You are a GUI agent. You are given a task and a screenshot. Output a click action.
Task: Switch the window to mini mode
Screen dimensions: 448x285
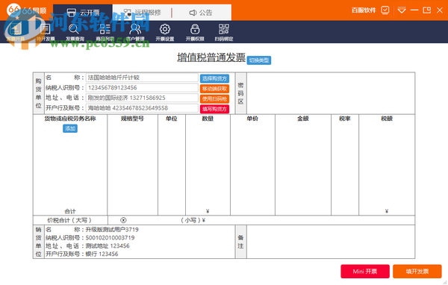[427, 10]
